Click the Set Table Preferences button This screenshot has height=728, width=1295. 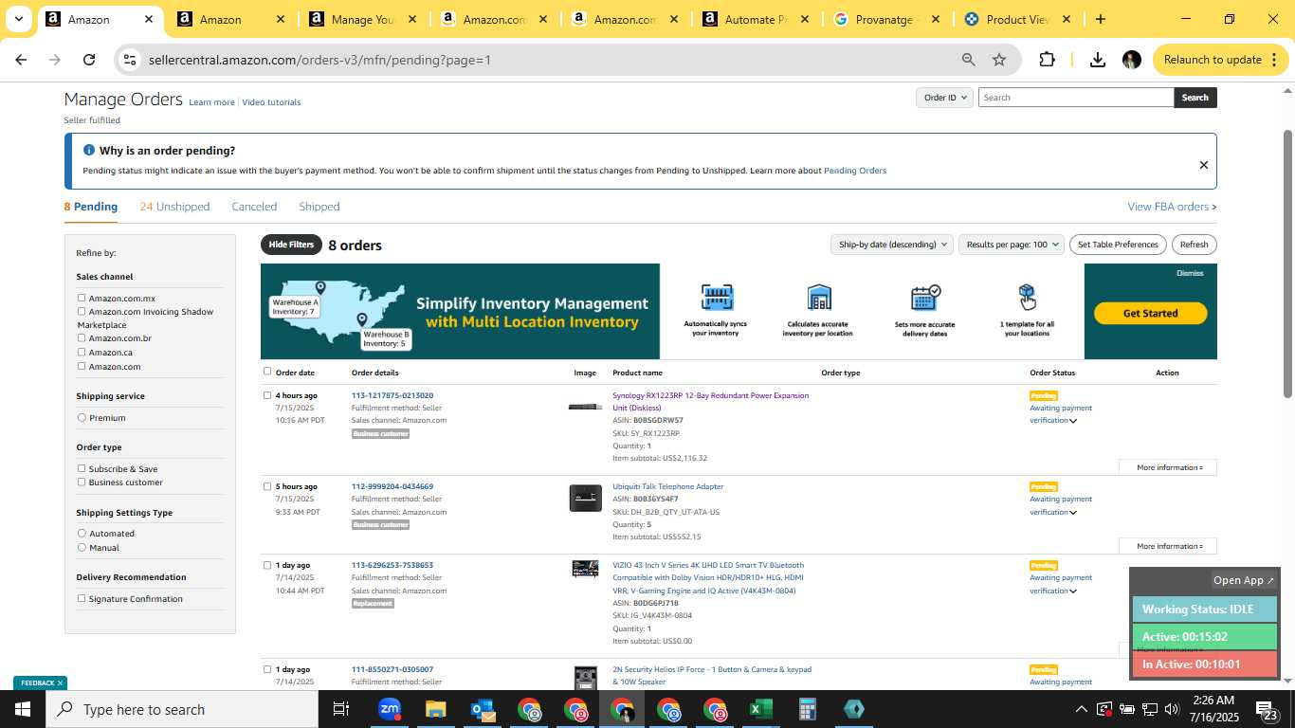(x=1118, y=245)
